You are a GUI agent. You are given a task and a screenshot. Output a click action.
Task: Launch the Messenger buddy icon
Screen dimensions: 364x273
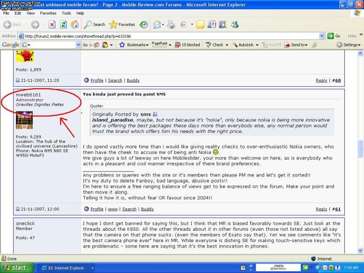[235, 25]
